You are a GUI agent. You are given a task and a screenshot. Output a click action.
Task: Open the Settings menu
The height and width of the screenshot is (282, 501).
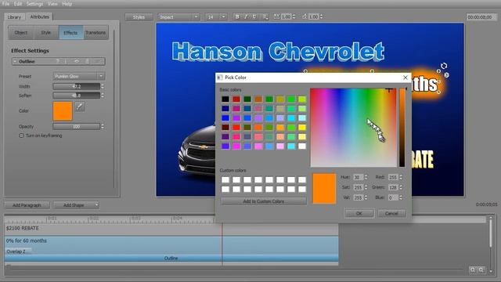(34, 4)
